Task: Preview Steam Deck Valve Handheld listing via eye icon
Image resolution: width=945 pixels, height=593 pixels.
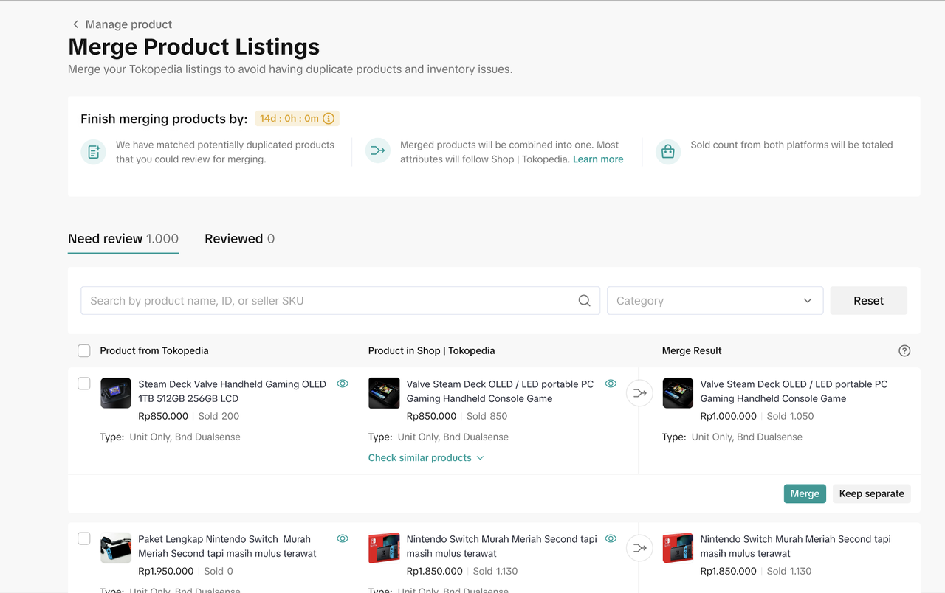Action: tap(343, 384)
